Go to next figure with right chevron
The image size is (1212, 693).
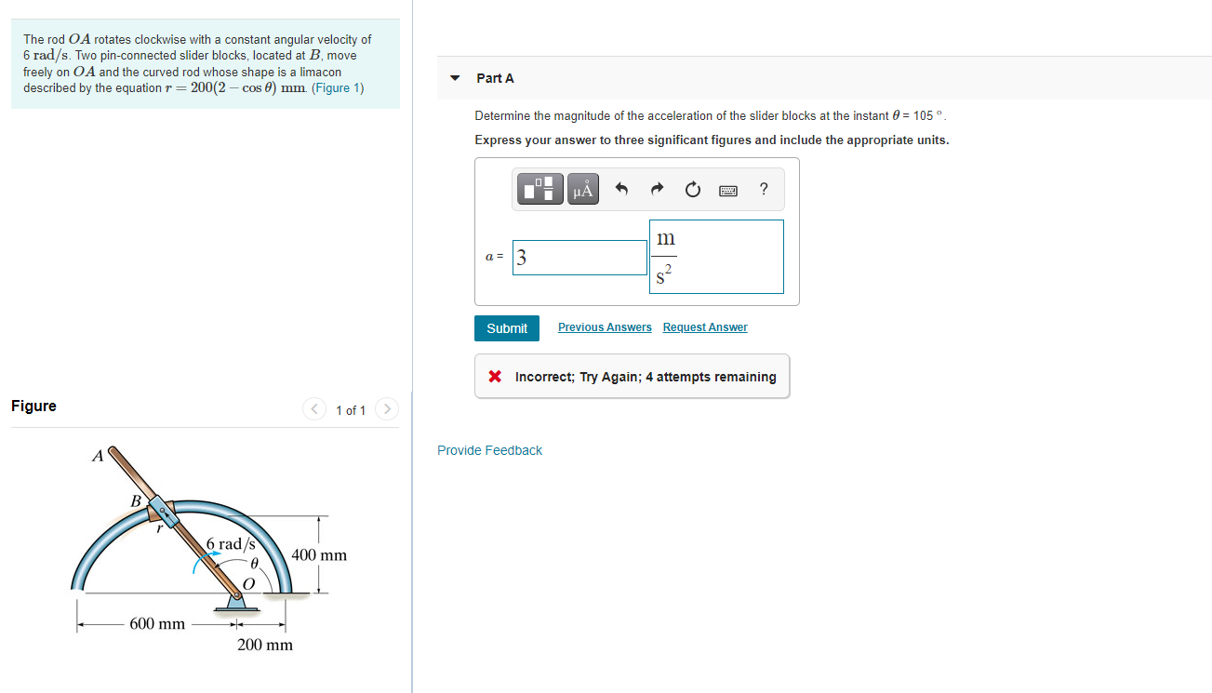tap(386, 408)
